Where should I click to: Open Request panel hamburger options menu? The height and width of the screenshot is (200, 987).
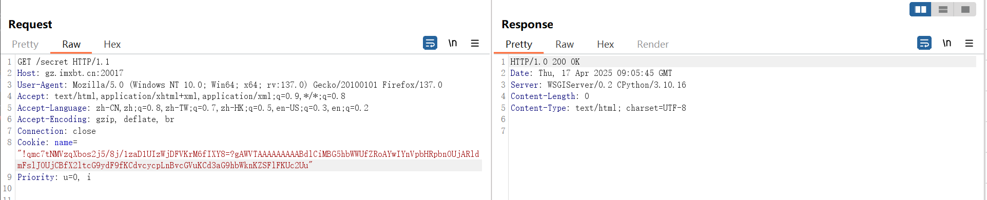coord(475,43)
